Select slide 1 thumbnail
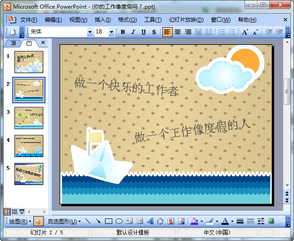 tap(29, 62)
